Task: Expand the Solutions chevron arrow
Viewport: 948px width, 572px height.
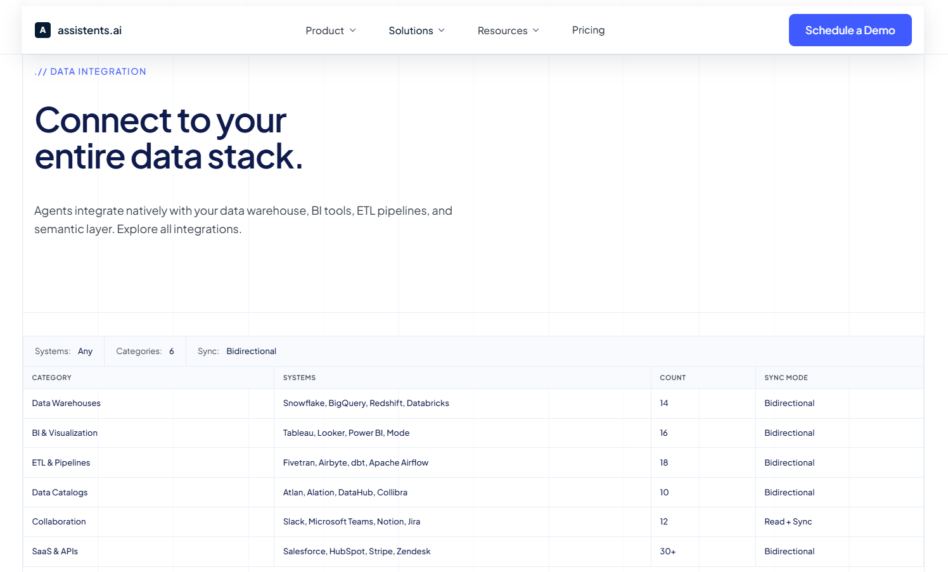Action: (x=442, y=30)
